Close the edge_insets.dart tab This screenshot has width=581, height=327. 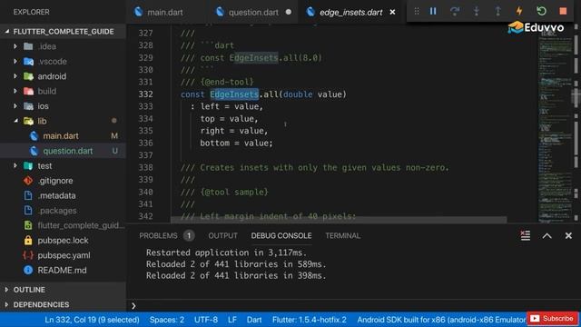click(392, 12)
